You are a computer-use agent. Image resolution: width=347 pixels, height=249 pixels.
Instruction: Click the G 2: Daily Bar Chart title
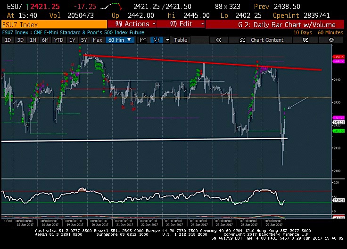(x=287, y=25)
